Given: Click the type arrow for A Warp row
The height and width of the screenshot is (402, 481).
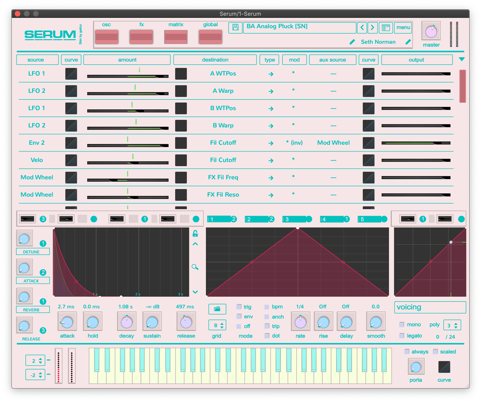Looking at the screenshot, I should pyautogui.click(x=271, y=92).
